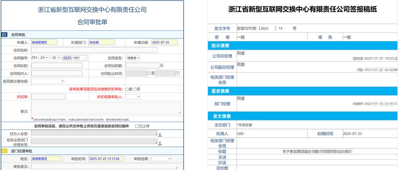This screenshot has height=170, width=398.
Task: Click the 申请日期 date field
Action: point(164,42)
